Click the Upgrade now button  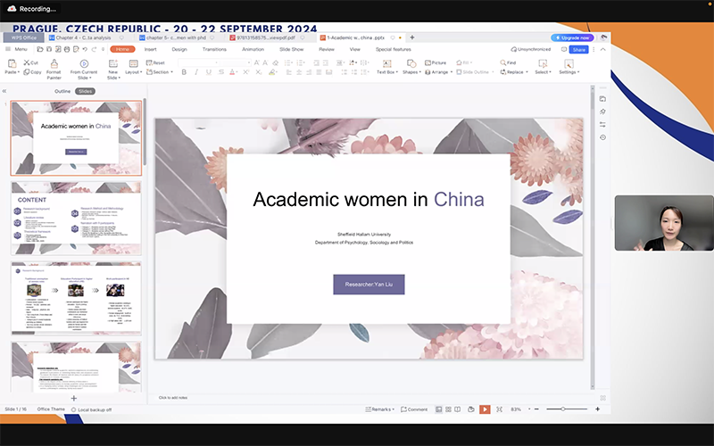[572, 37]
